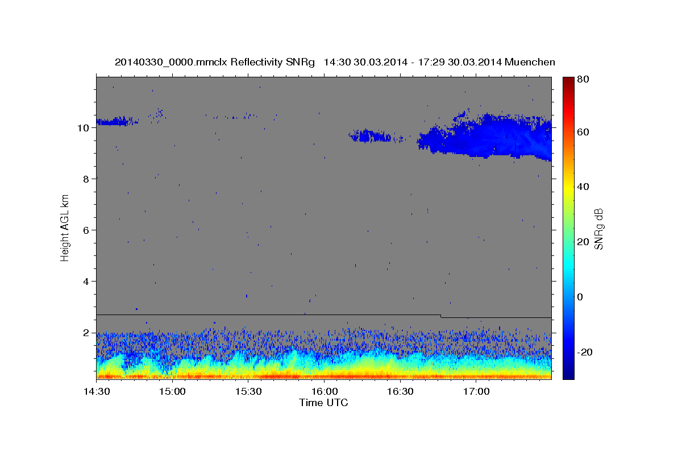Click the colorbar value 60
682x455 pixels.
click(583, 132)
